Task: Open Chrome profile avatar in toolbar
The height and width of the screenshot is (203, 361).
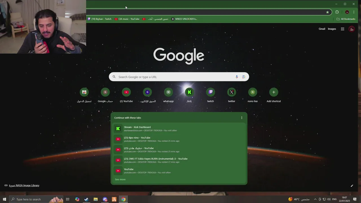Action: (x=347, y=12)
